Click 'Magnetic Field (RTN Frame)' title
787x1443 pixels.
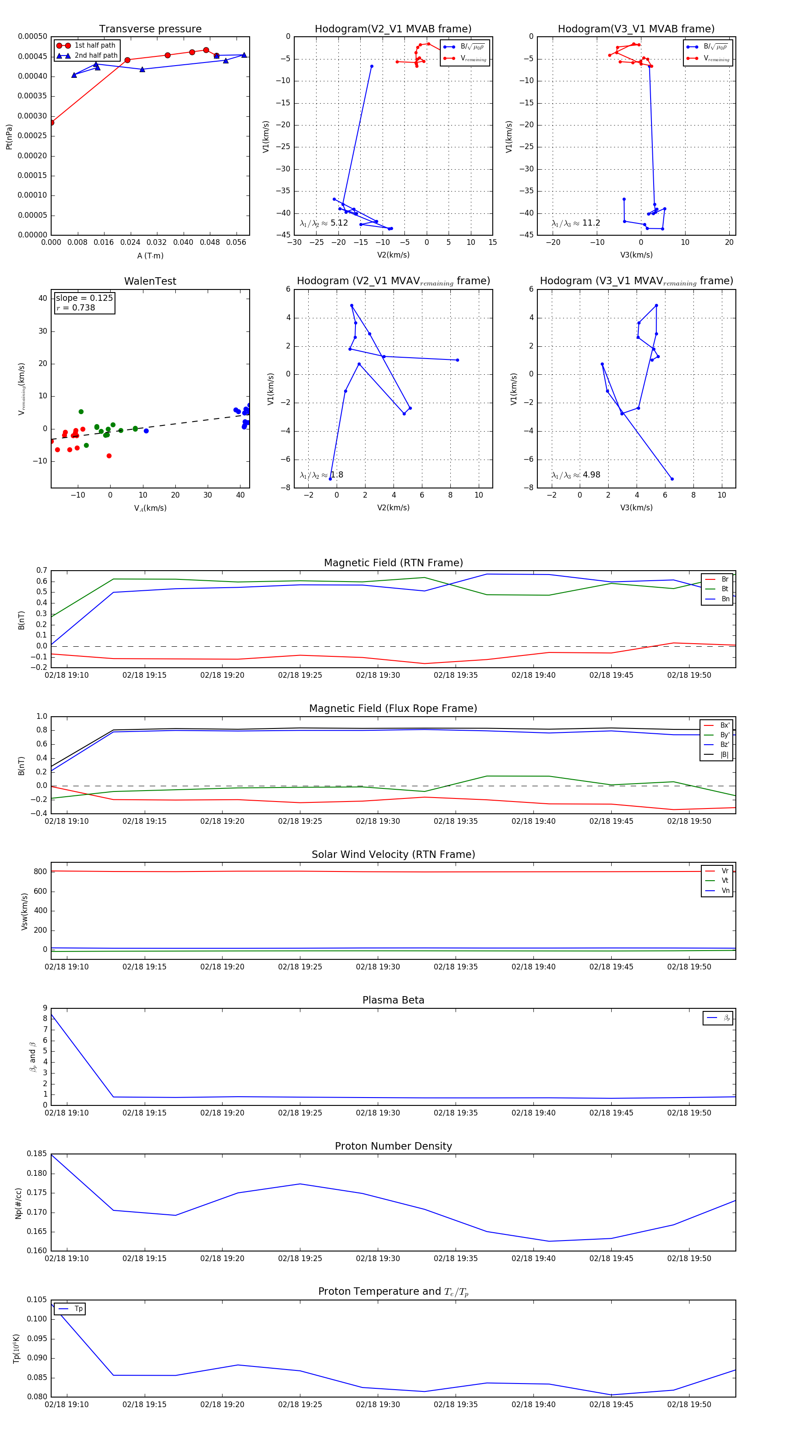(x=393, y=563)
